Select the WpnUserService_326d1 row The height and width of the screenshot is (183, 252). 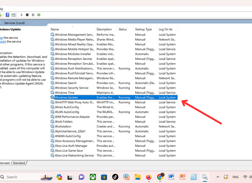click(114, 131)
